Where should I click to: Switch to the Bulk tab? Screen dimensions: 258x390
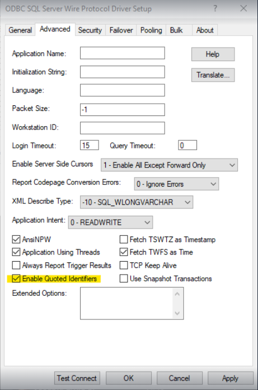pos(176,30)
